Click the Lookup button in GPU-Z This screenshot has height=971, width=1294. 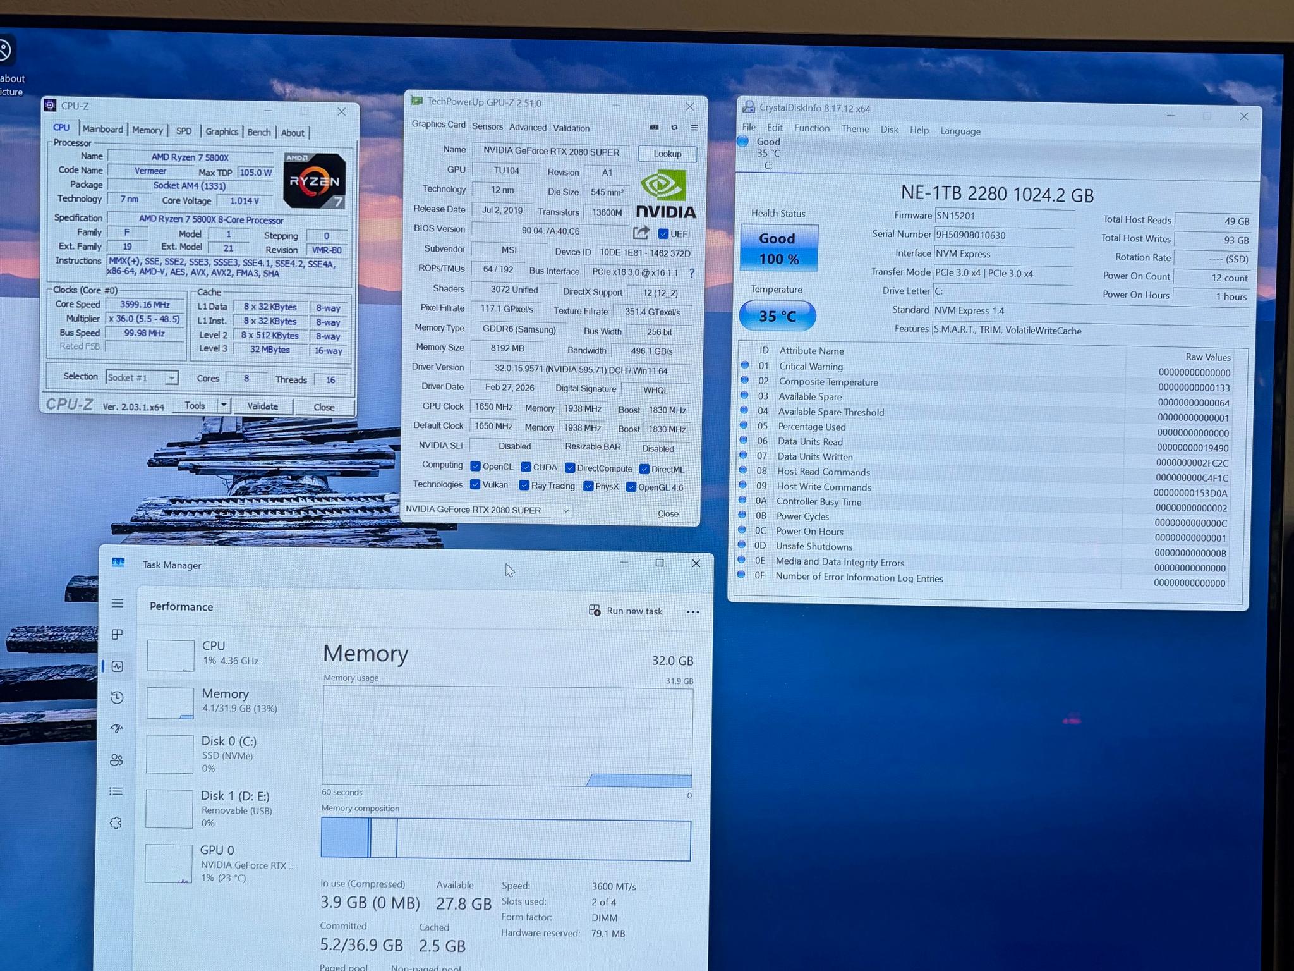coord(667,154)
